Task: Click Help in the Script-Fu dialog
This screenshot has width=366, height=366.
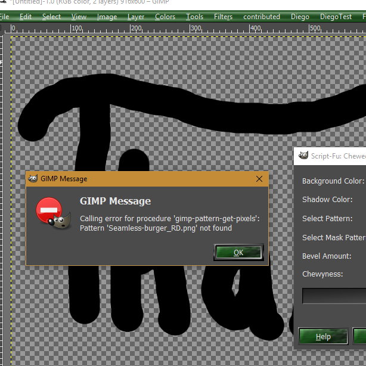Action: click(323, 337)
